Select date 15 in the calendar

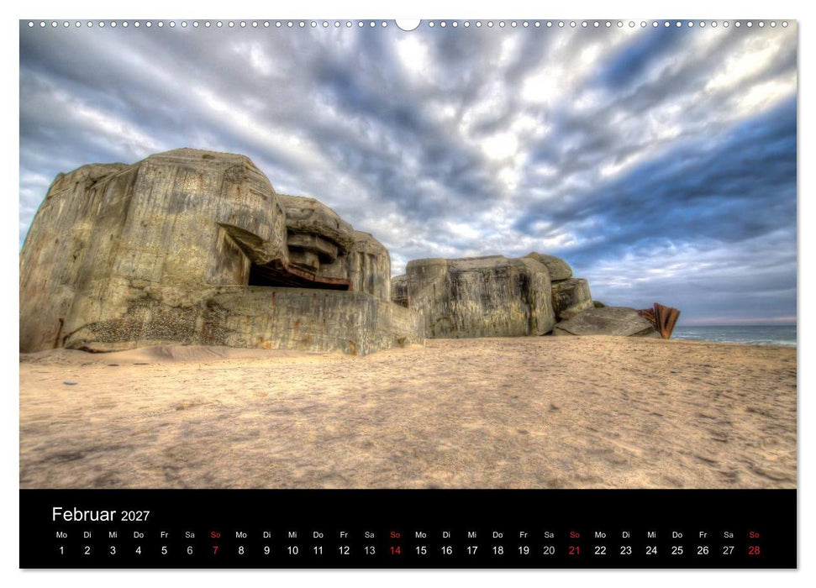pyautogui.click(x=421, y=550)
